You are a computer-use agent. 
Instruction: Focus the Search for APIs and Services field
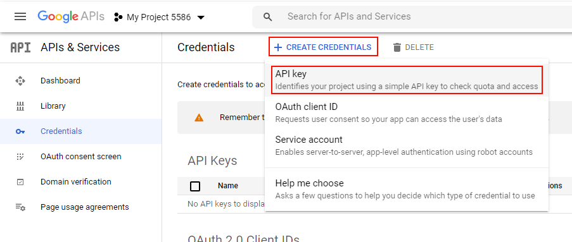pos(412,16)
